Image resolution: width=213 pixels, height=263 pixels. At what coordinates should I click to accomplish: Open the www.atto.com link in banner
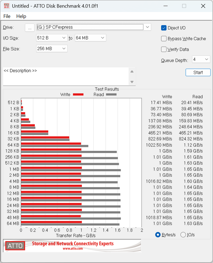coord(73,249)
